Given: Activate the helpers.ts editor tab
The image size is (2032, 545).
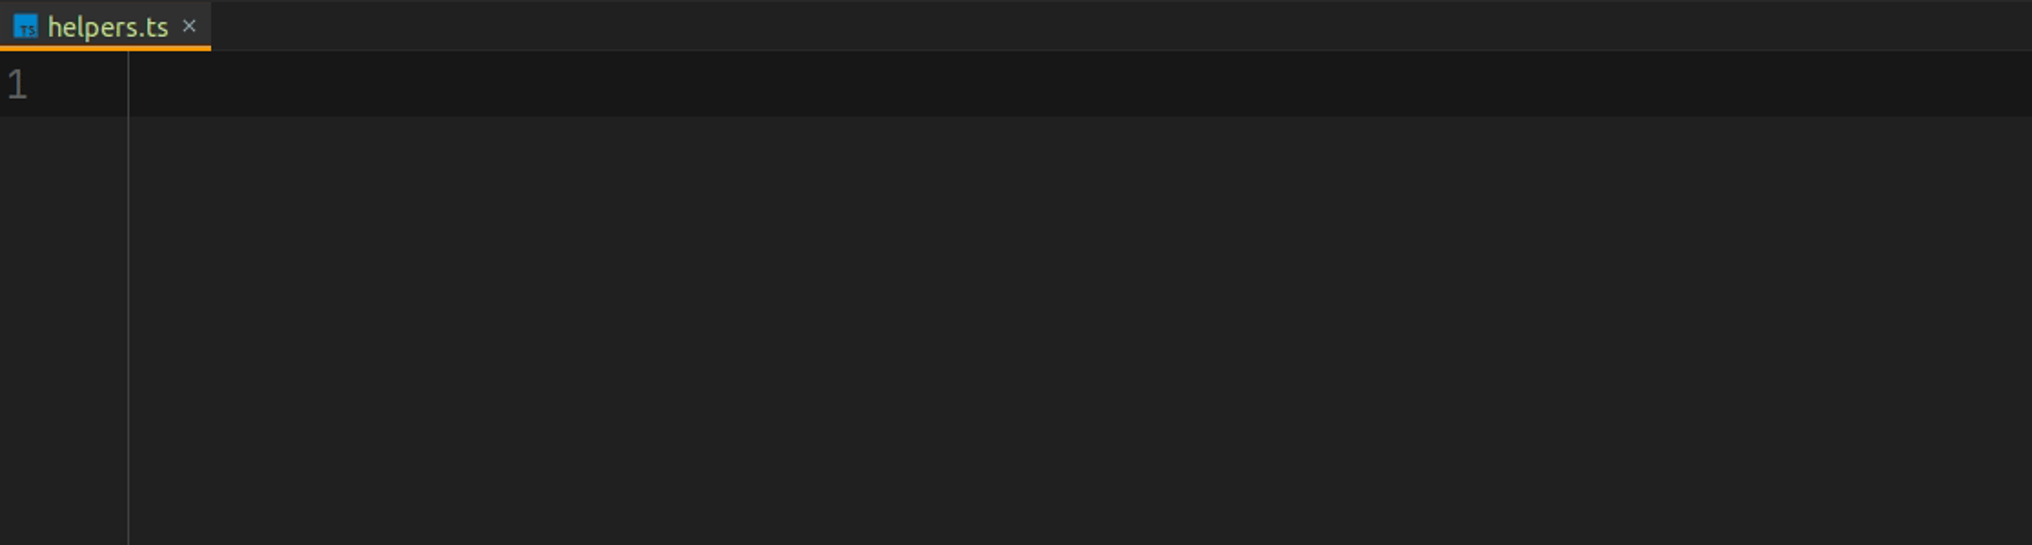Looking at the screenshot, I should coord(106,26).
